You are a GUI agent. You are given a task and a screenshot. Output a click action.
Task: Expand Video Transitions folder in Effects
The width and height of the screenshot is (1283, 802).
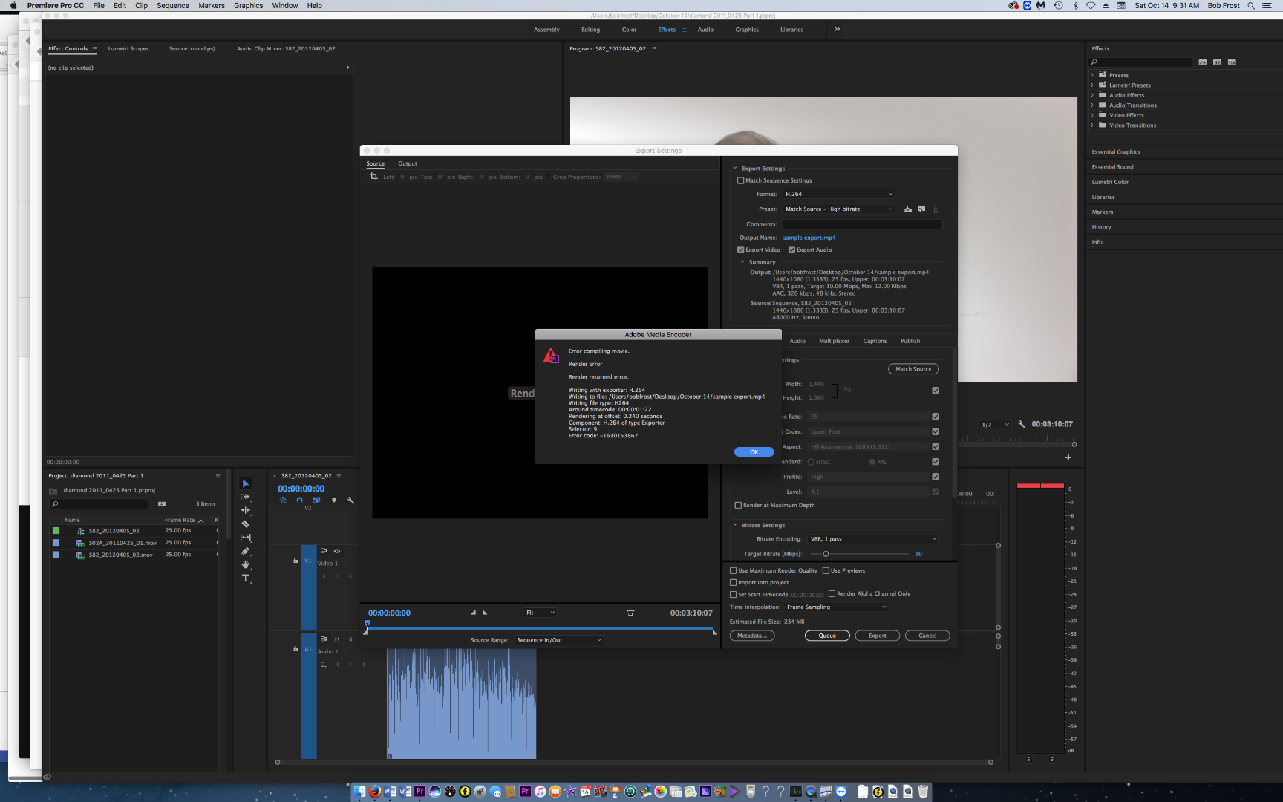point(1092,125)
